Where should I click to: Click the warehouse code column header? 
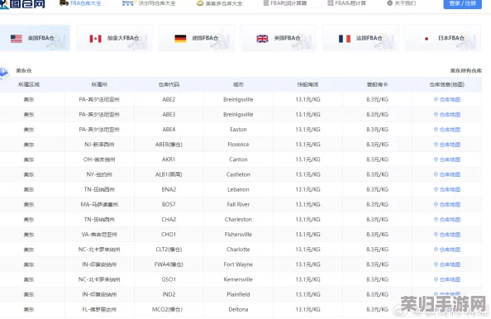pos(169,84)
